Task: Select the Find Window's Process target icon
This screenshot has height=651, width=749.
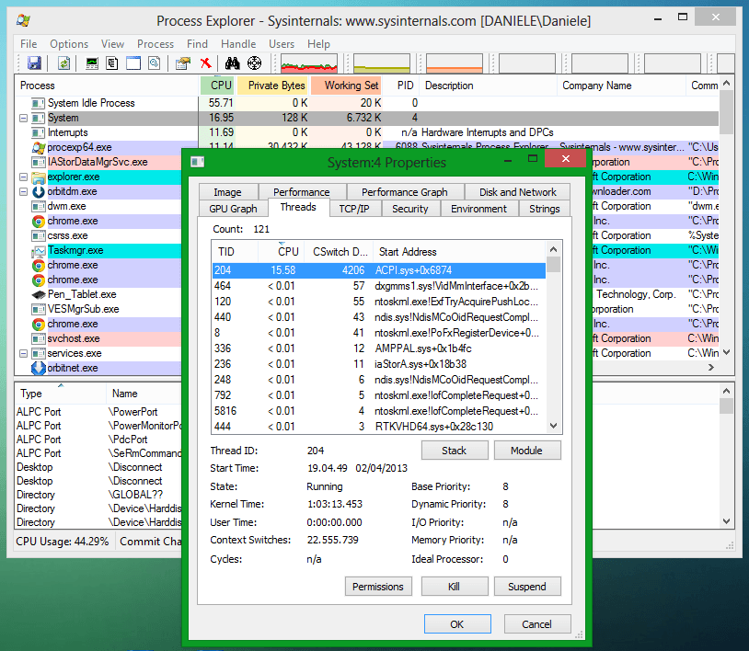Action: point(254,63)
